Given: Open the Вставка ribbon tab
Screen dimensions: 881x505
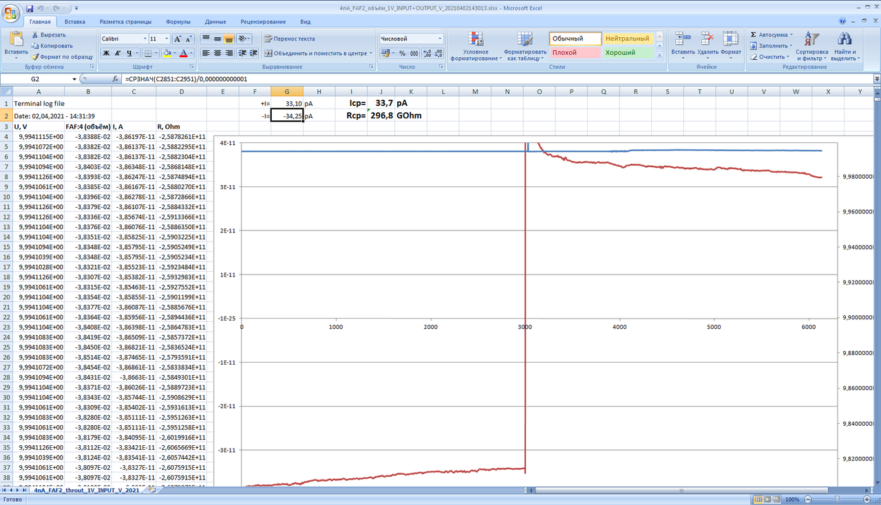Looking at the screenshot, I should click(75, 22).
